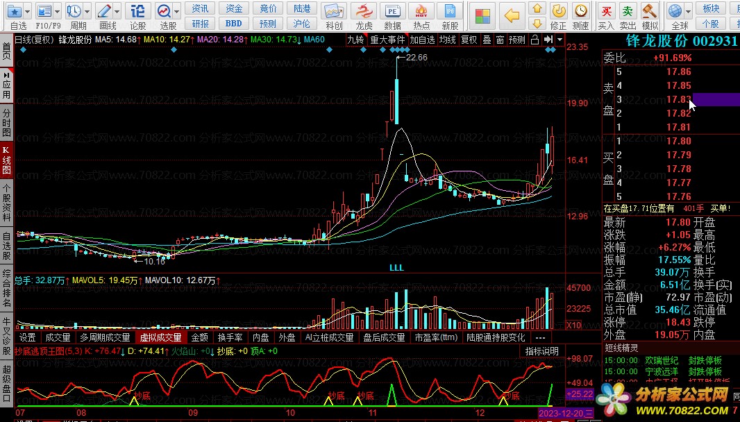Viewport: 740px width, 422px height.
Task: Click the 竞价 auction button
Action: click(x=267, y=8)
